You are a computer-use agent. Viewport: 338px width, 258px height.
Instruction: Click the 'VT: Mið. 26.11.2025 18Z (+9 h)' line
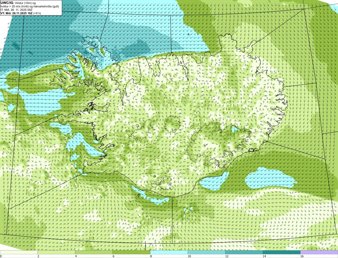(21, 13)
